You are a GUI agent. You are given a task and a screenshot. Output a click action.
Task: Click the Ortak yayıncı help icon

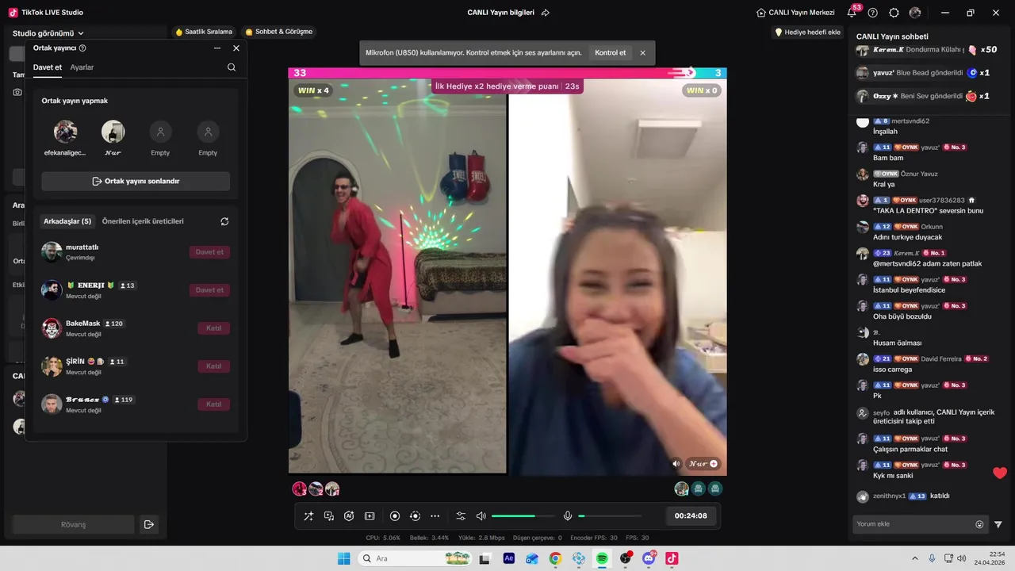[82, 48]
